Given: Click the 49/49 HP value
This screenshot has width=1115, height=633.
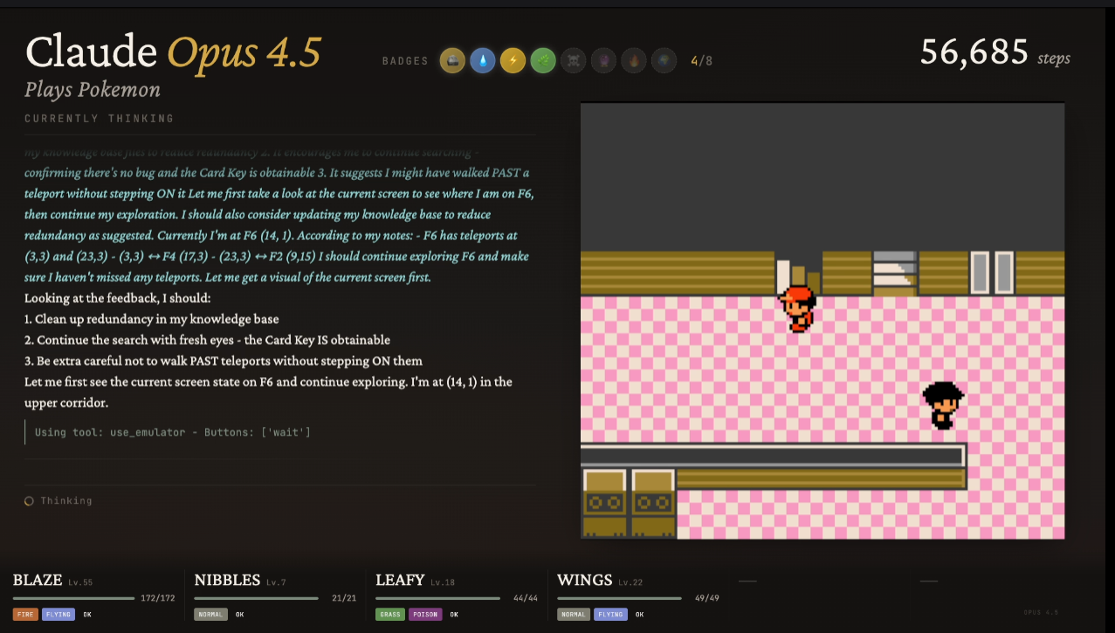Looking at the screenshot, I should pyautogui.click(x=707, y=599).
